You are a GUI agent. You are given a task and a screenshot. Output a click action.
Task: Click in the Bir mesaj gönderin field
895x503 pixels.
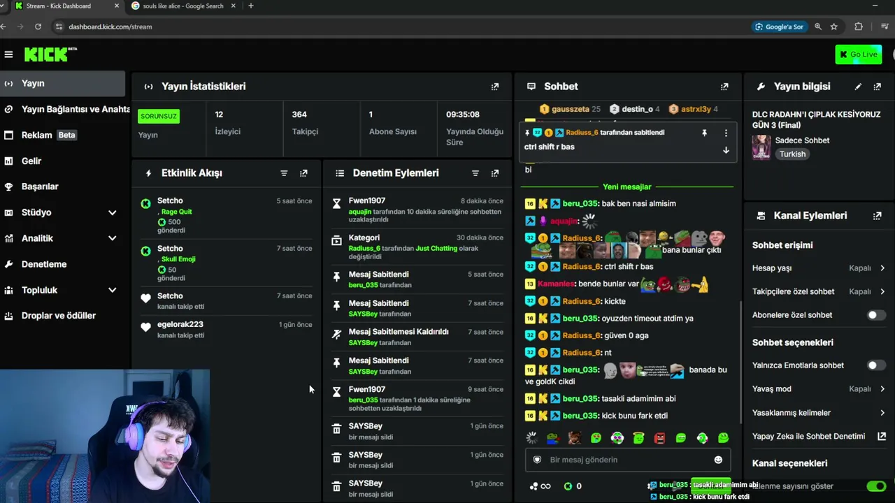pyautogui.click(x=627, y=460)
